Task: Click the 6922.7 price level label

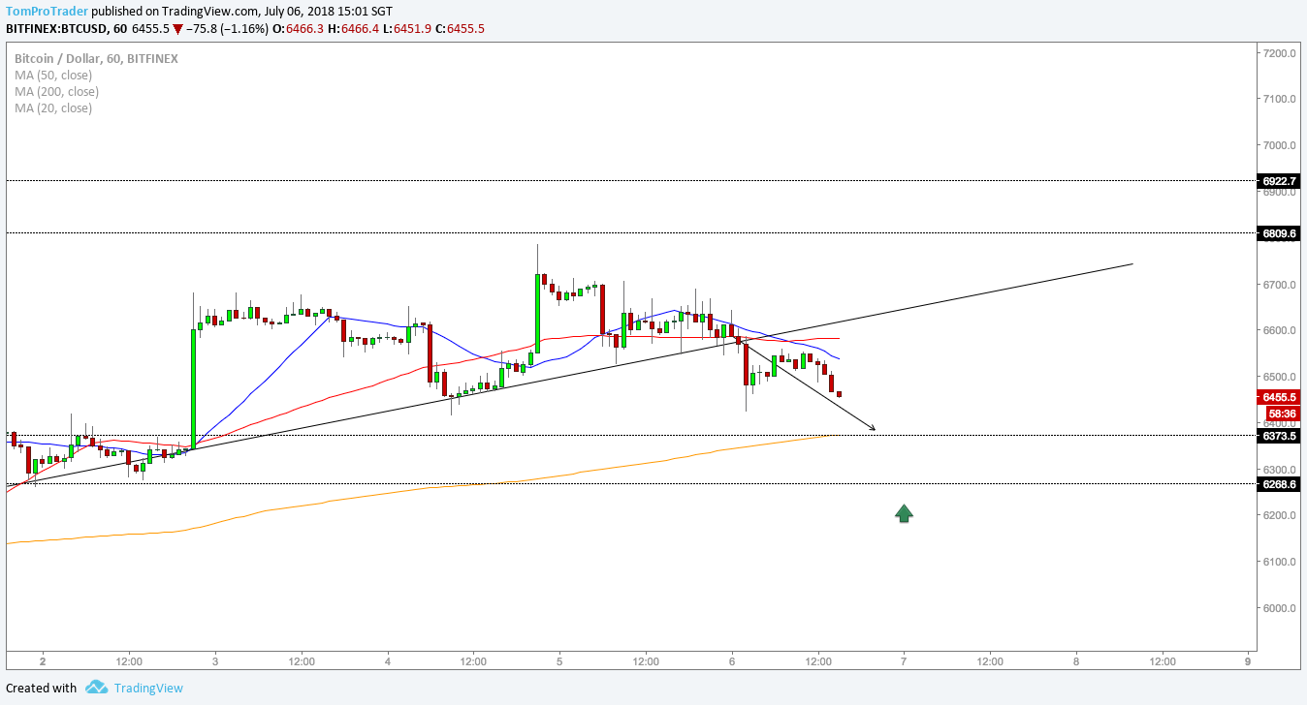Action: pyautogui.click(x=1279, y=181)
